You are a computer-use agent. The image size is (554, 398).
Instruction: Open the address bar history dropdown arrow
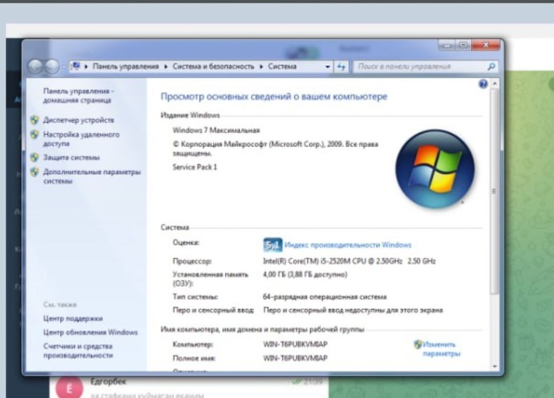click(x=328, y=66)
